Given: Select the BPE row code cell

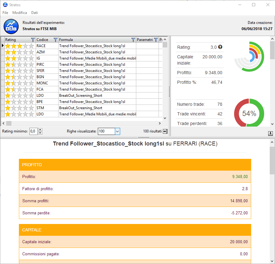Looking at the screenshot, I should 47,102.
